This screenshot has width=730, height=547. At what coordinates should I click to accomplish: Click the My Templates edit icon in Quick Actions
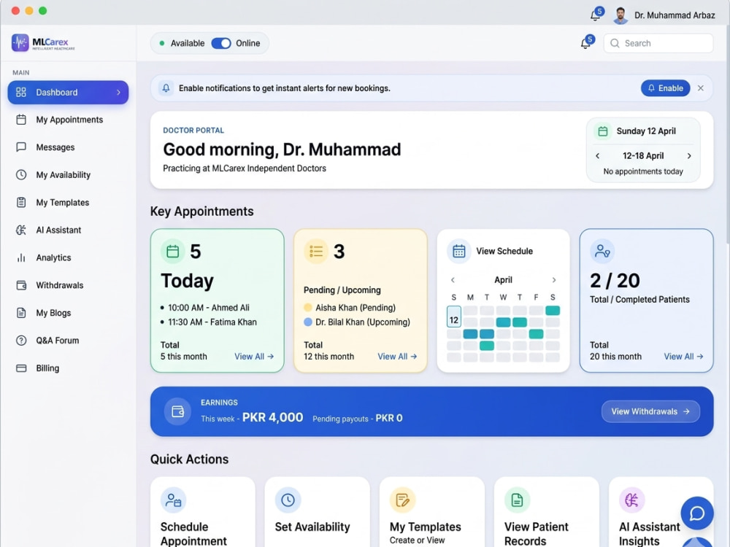(x=402, y=500)
